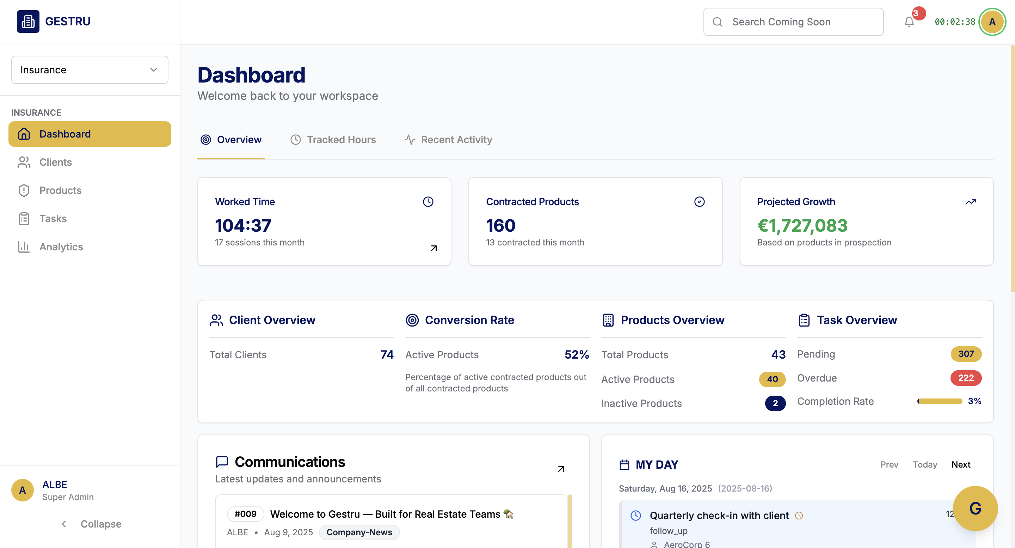This screenshot has width=1015, height=548.
Task: Click the Company-News tag on the announcement
Action: click(x=359, y=532)
